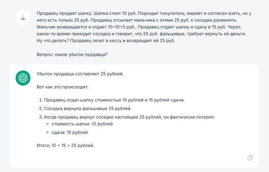Click the total line "Итого: 10 + 15 = 25 рублей"
The image size is (269, 172).
[65, 145]
